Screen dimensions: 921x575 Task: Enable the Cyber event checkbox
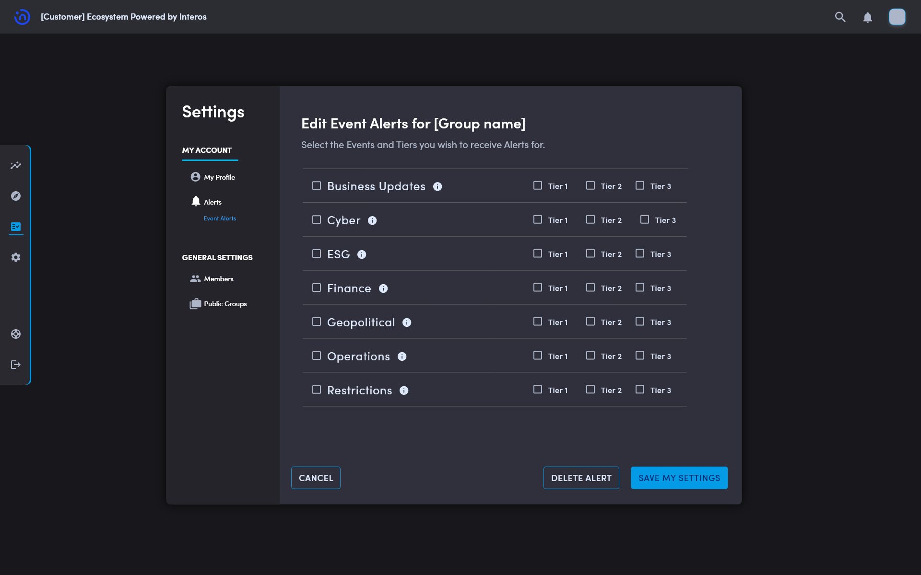point(317,219)
